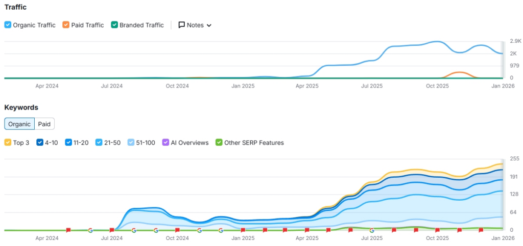523x246 pixels.
Task: Click the orange Paid Traffic bump near Nov 2025
Action: [460, 72]
